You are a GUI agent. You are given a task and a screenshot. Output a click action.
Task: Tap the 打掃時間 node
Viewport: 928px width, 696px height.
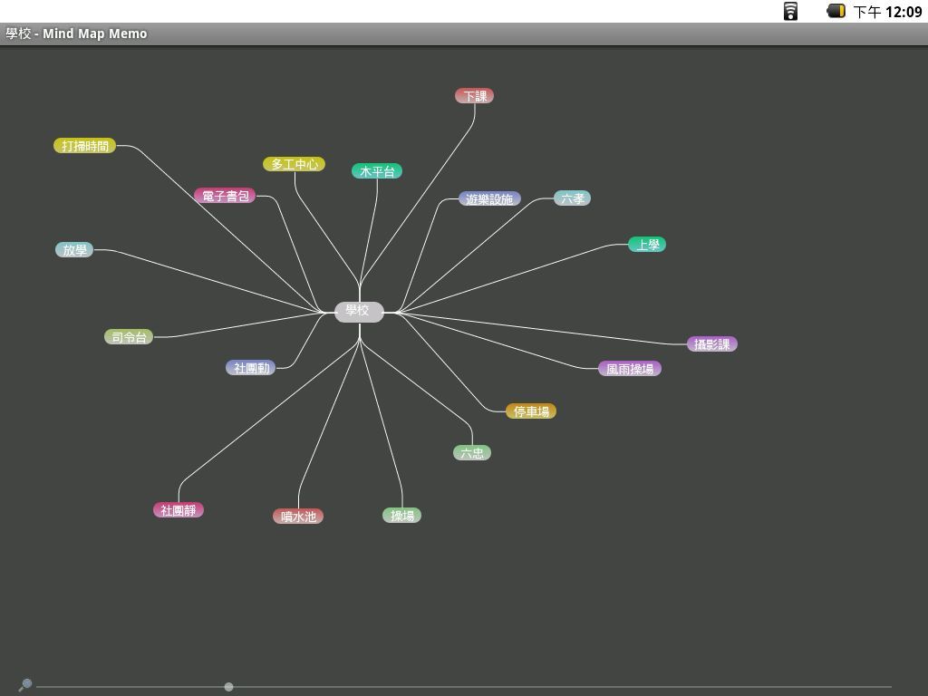[x=85, y=146]
